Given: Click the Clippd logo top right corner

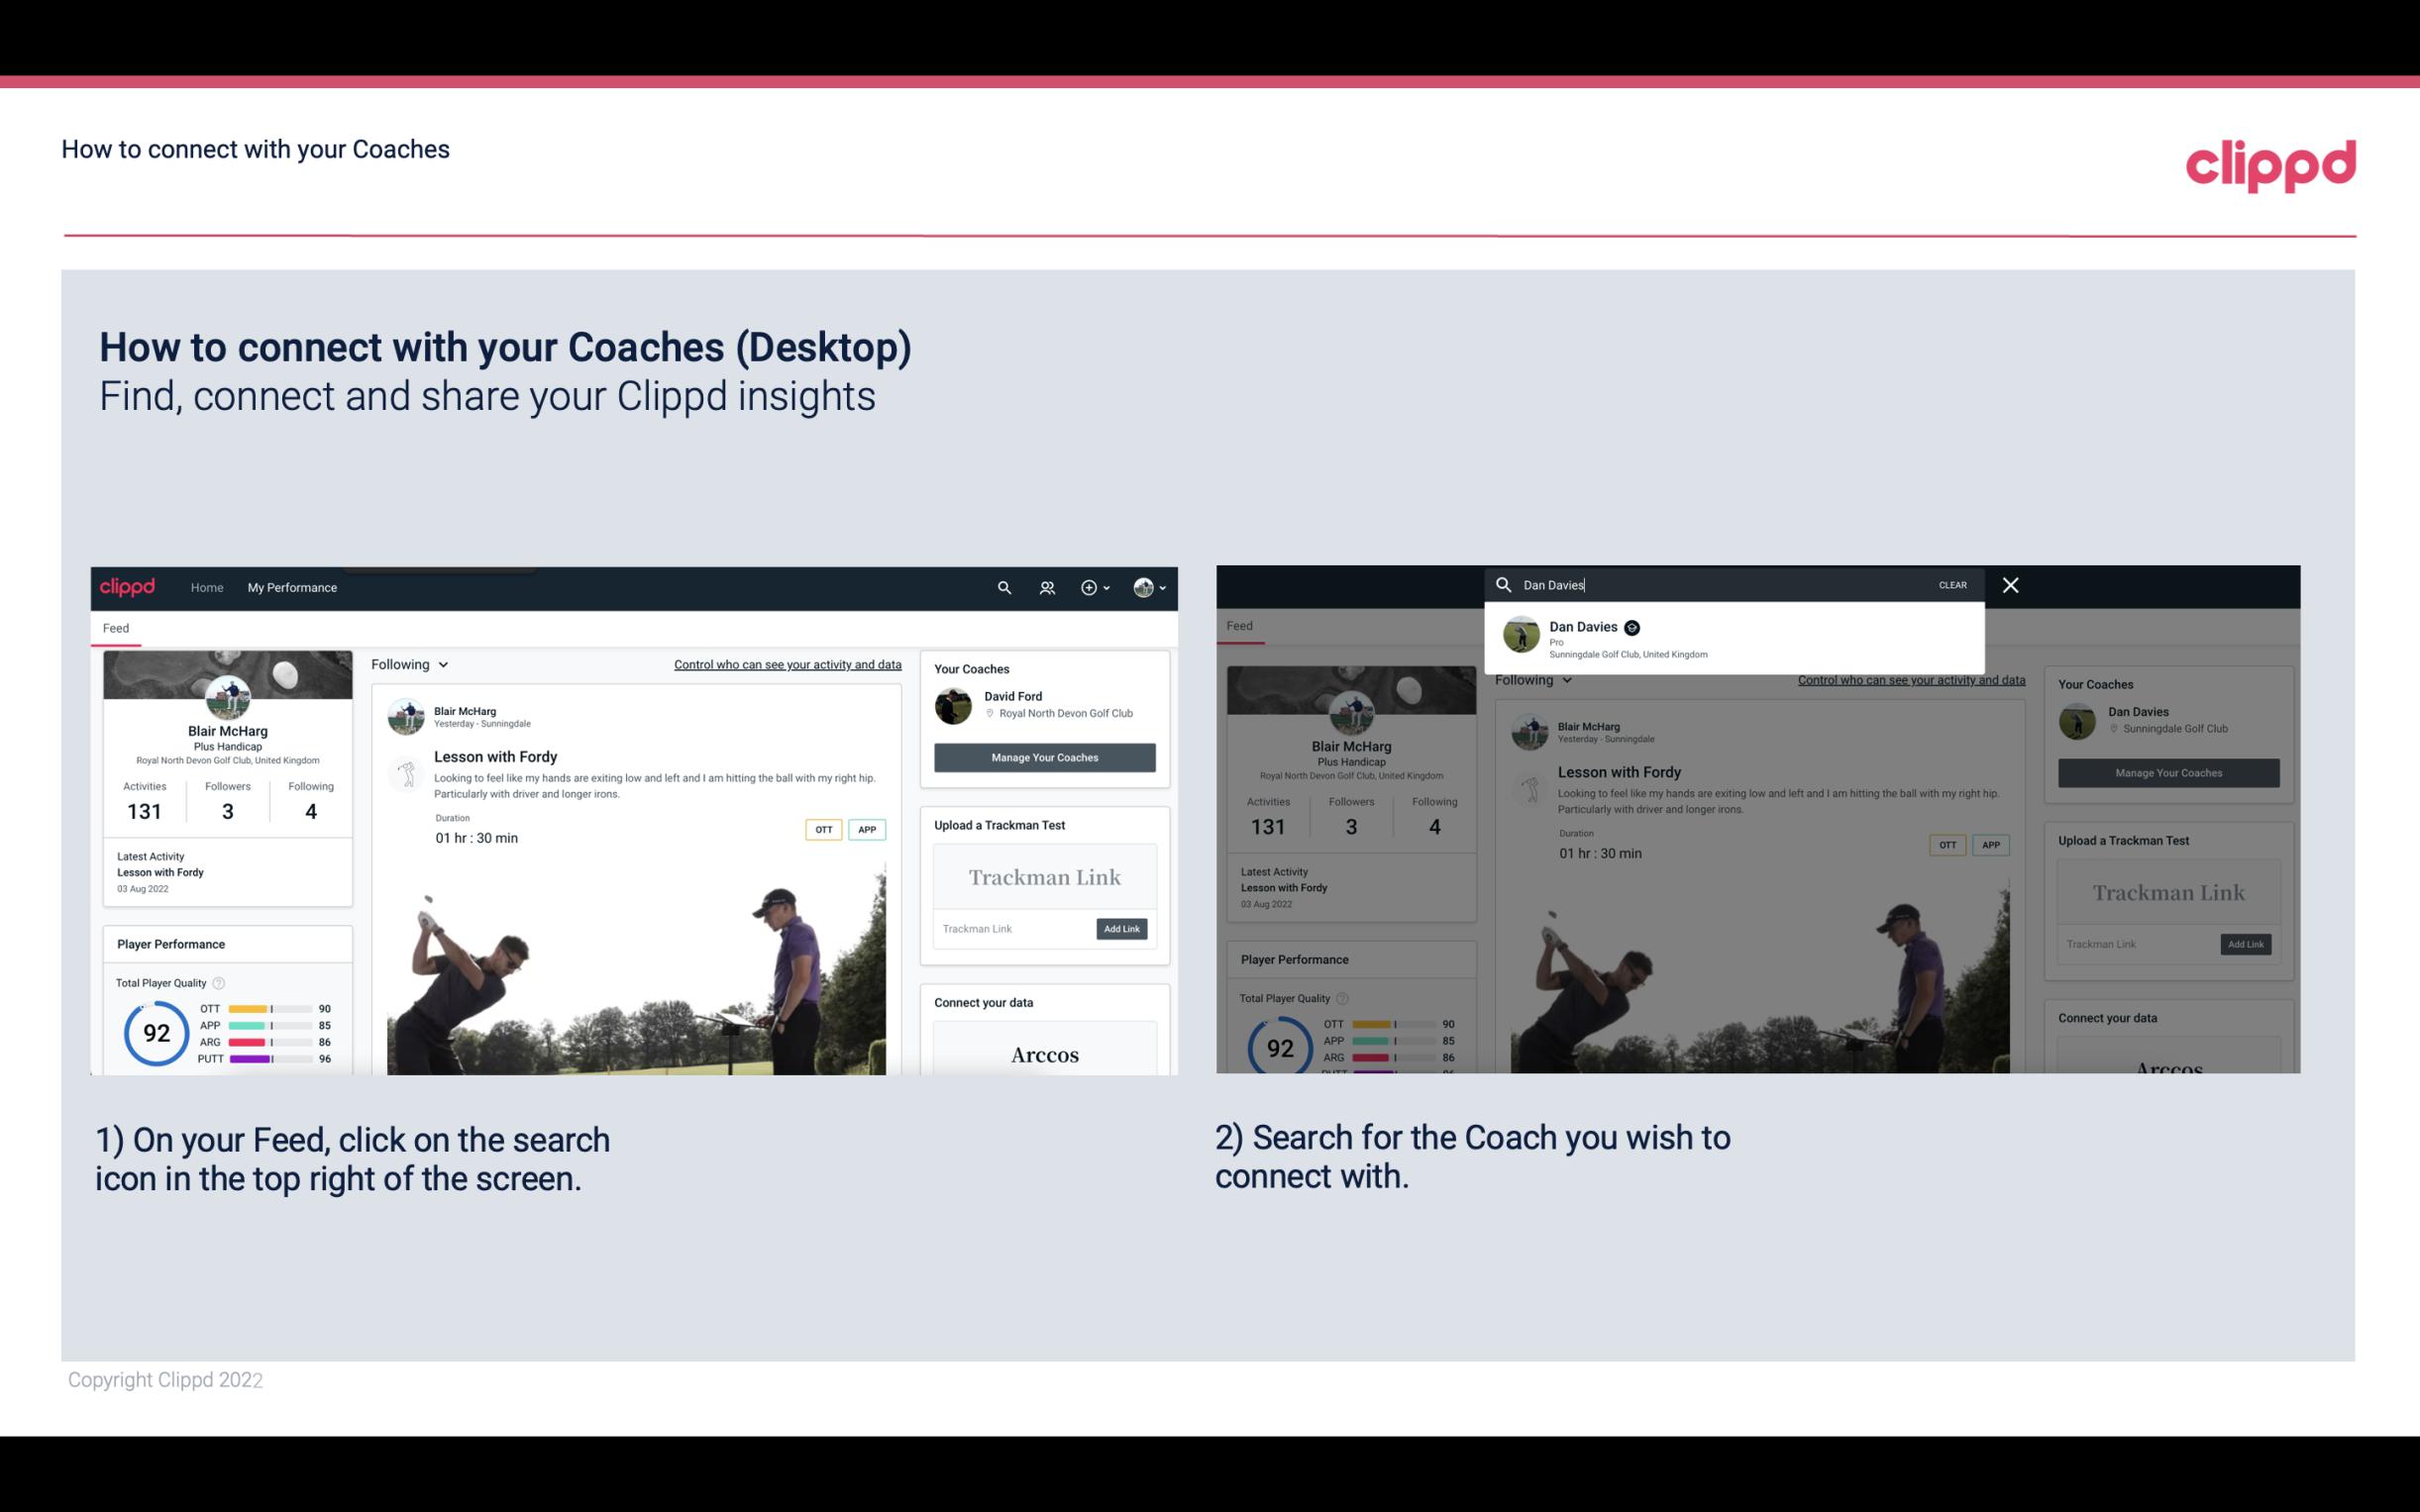Looking at the screenshot, I should [2270, 162].
